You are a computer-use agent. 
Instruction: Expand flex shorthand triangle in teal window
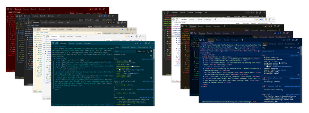tap(122, 64)
